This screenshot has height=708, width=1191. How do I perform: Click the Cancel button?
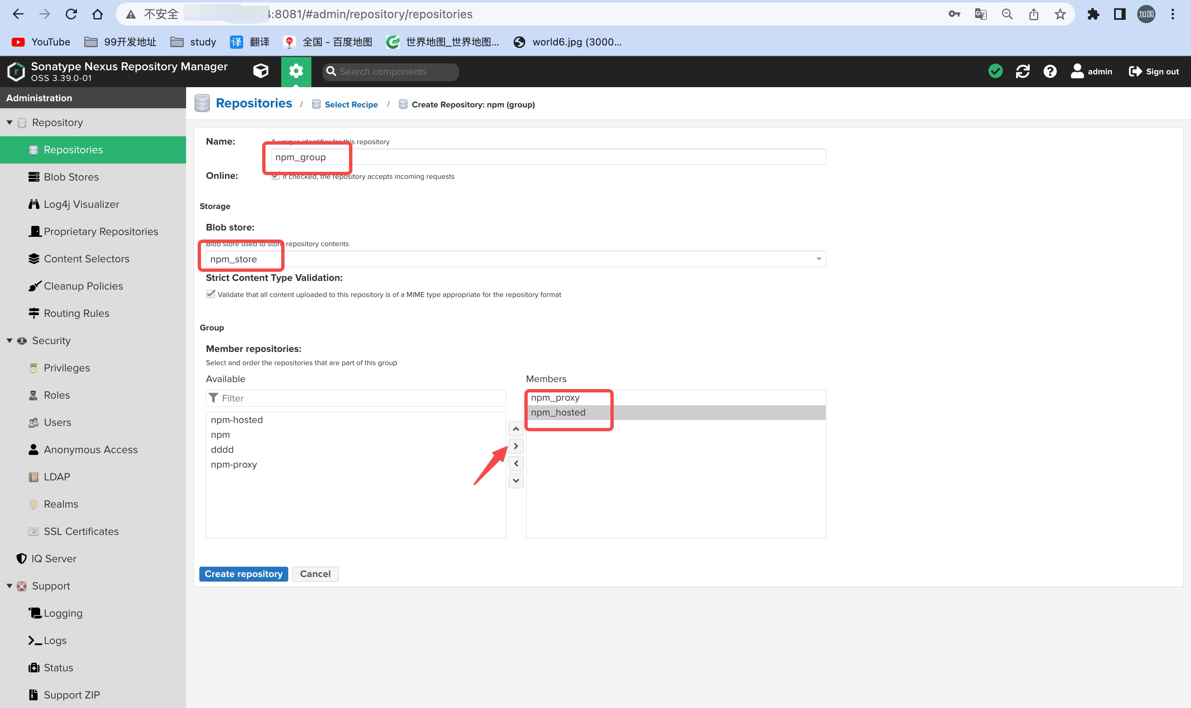coord(315,574)
